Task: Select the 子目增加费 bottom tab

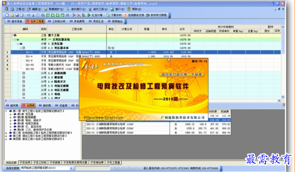Action: (97, 162)
